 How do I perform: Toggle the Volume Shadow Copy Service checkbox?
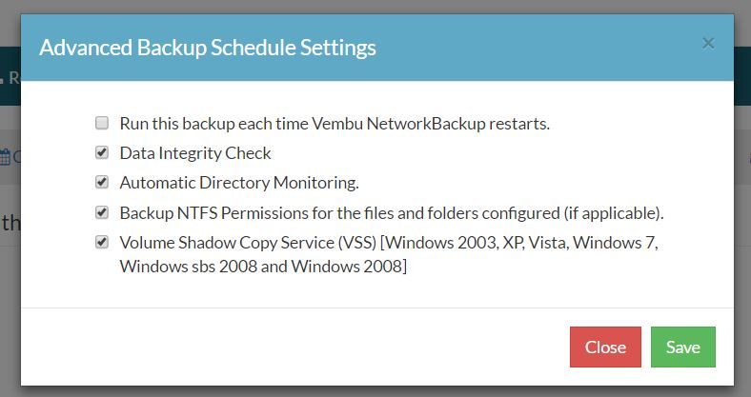pos(102,242)
